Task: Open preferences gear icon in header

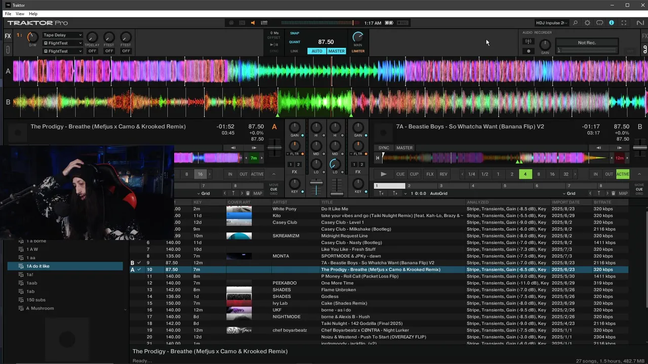Action: [587, 23]
